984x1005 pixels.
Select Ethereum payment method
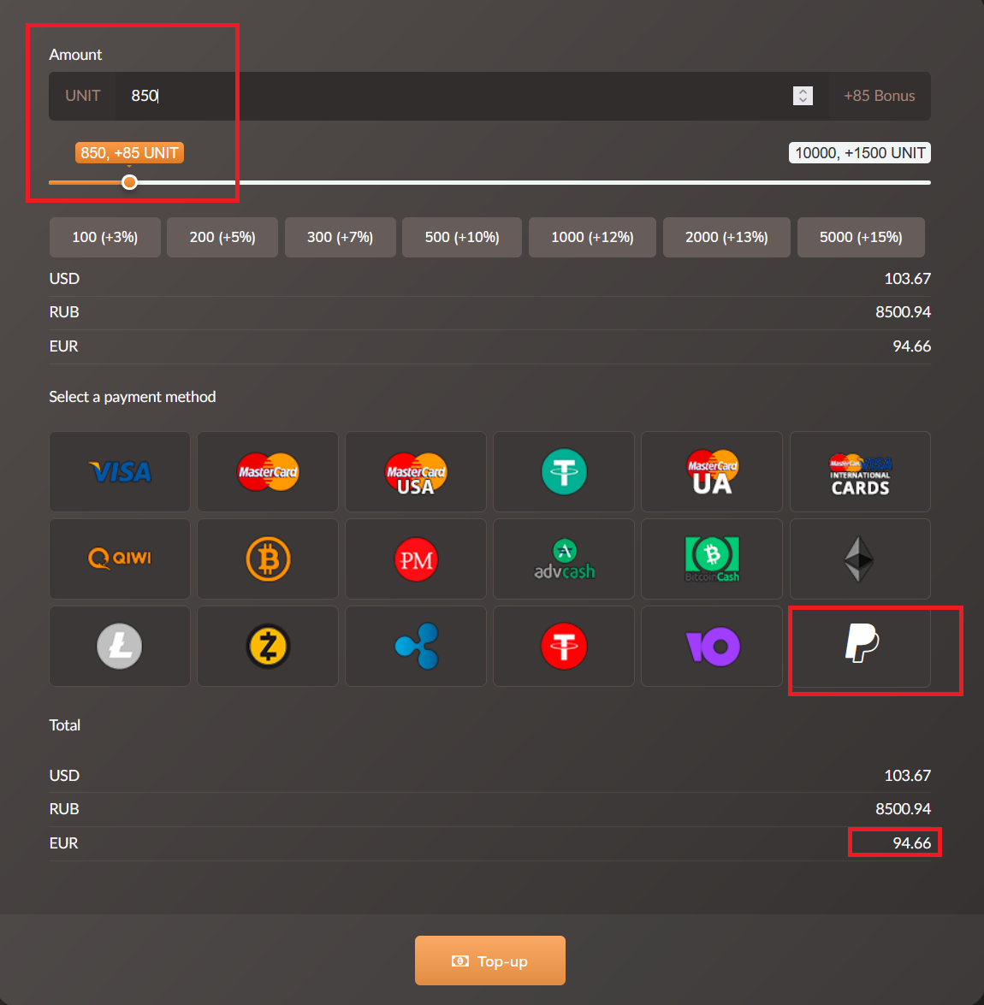[860, 559]
